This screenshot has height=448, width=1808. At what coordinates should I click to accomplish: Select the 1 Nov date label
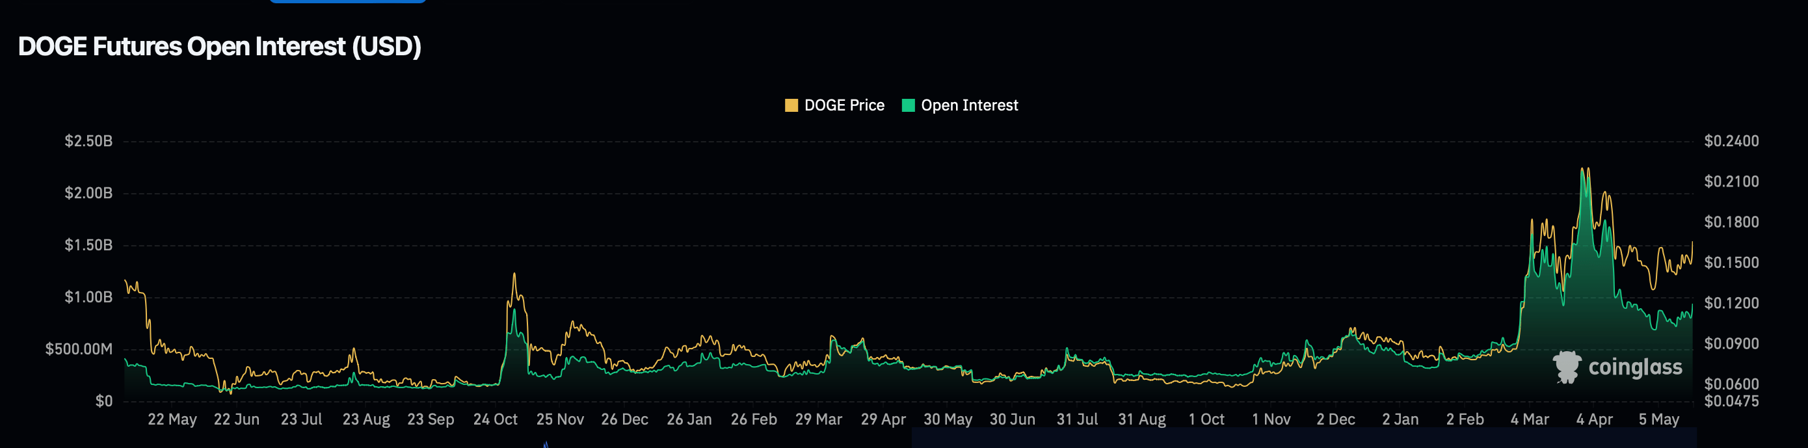click(x=1271, y=419)
